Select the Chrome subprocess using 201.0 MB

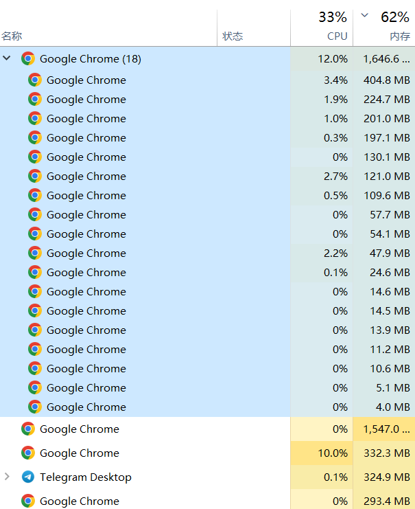(86, 118)
